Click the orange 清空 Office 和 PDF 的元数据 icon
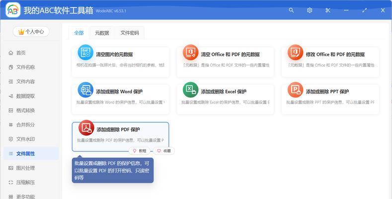The height and width of the screenshot is (199, 392). tap(190, 53)
